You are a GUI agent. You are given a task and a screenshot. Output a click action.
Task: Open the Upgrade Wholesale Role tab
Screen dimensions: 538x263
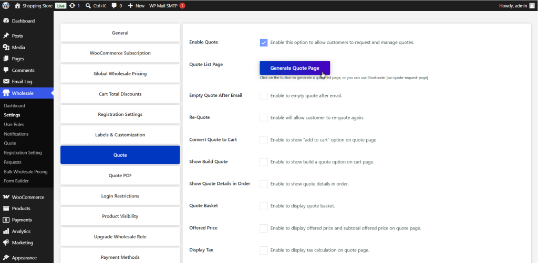pyautogui.click(x=120, y=237)
